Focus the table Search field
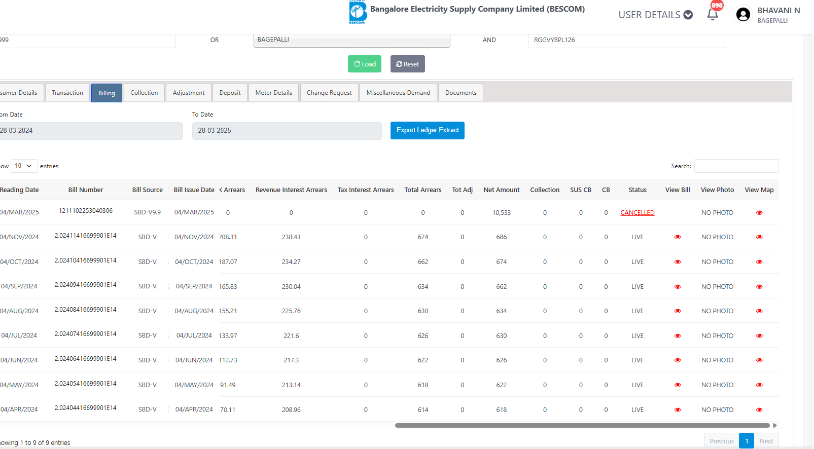 (736, 166)
